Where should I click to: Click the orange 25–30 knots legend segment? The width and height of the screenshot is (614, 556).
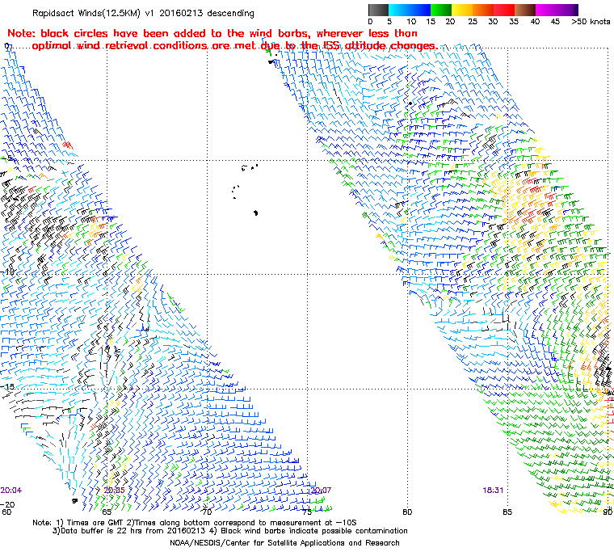(483, 10)
